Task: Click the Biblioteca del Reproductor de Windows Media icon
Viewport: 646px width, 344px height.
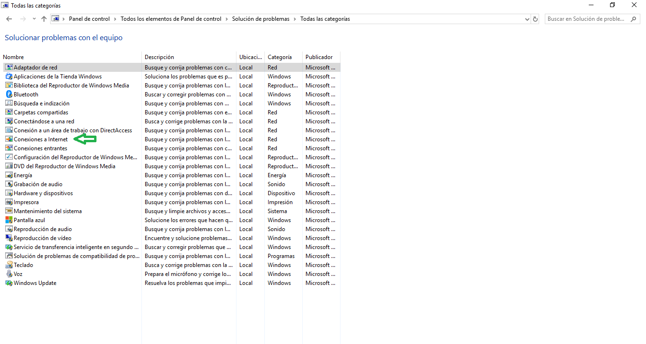Action: (x=9, y=86)
